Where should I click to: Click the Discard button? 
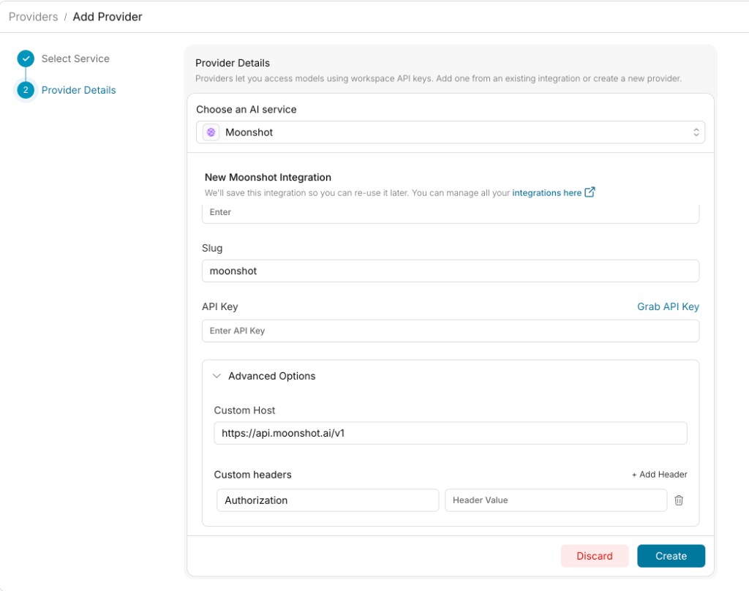[595, 556]
